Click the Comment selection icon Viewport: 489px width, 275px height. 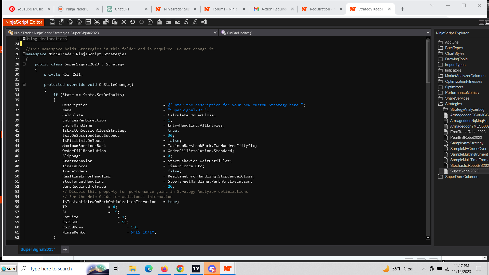click(x=186, y=22)
